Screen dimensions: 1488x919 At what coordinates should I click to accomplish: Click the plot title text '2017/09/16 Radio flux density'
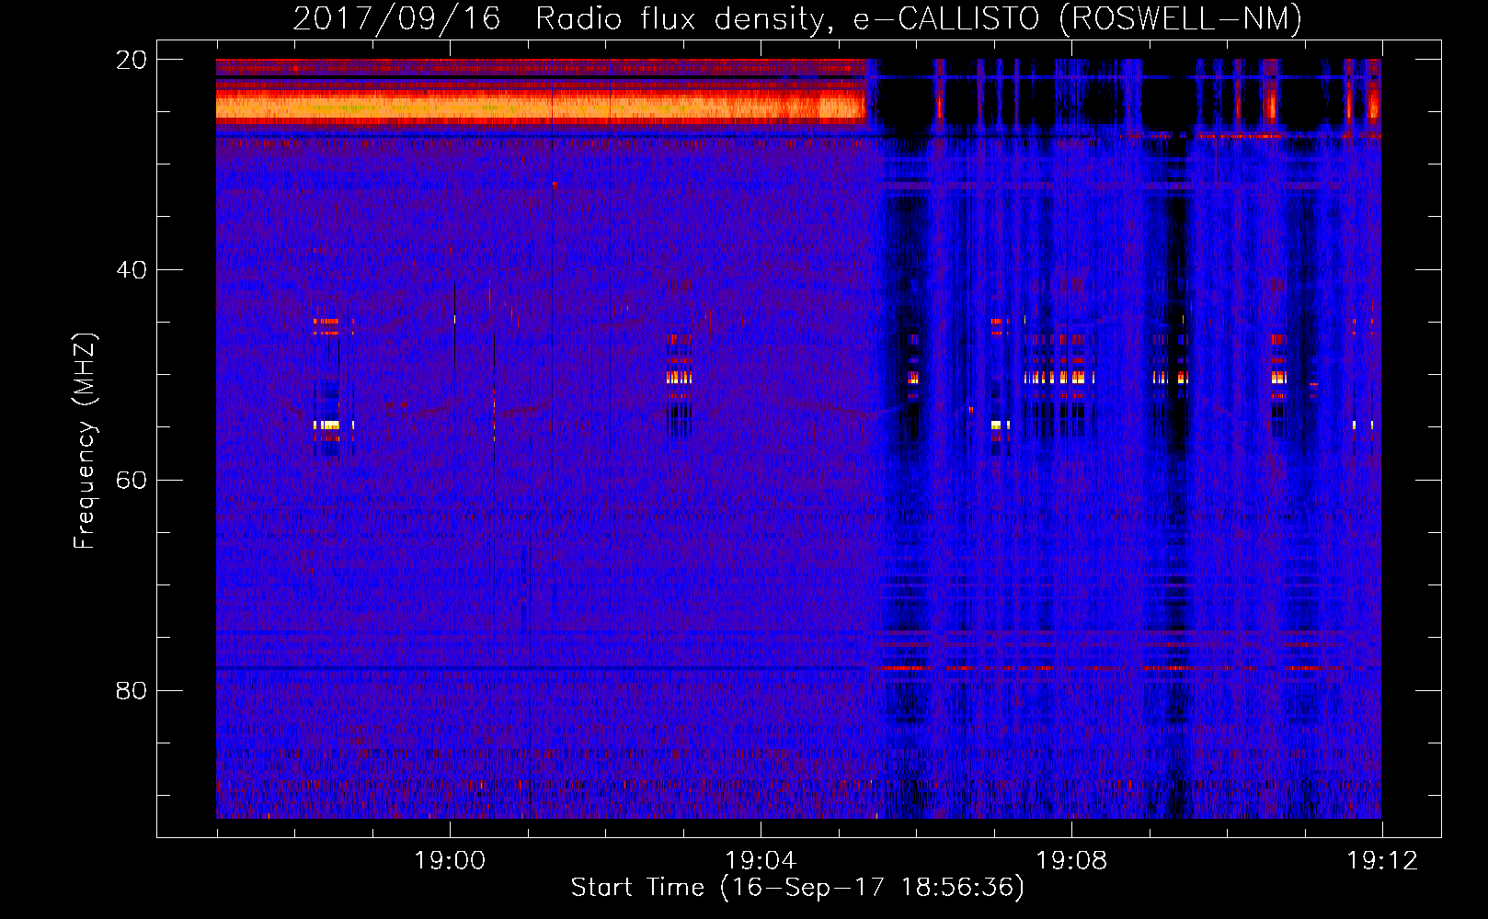point(561,19)
